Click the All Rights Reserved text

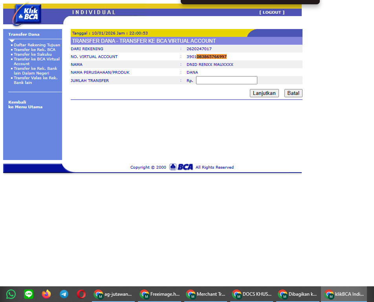click(x=214, y=167)
